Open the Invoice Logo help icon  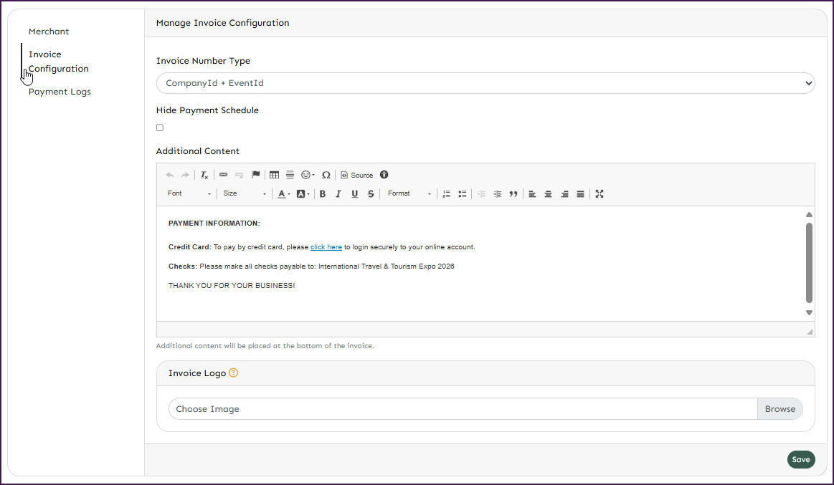click(233, 373)
